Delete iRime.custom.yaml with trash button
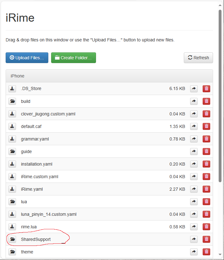The width and height of the screenshot is (224, 260). (206, 177)
